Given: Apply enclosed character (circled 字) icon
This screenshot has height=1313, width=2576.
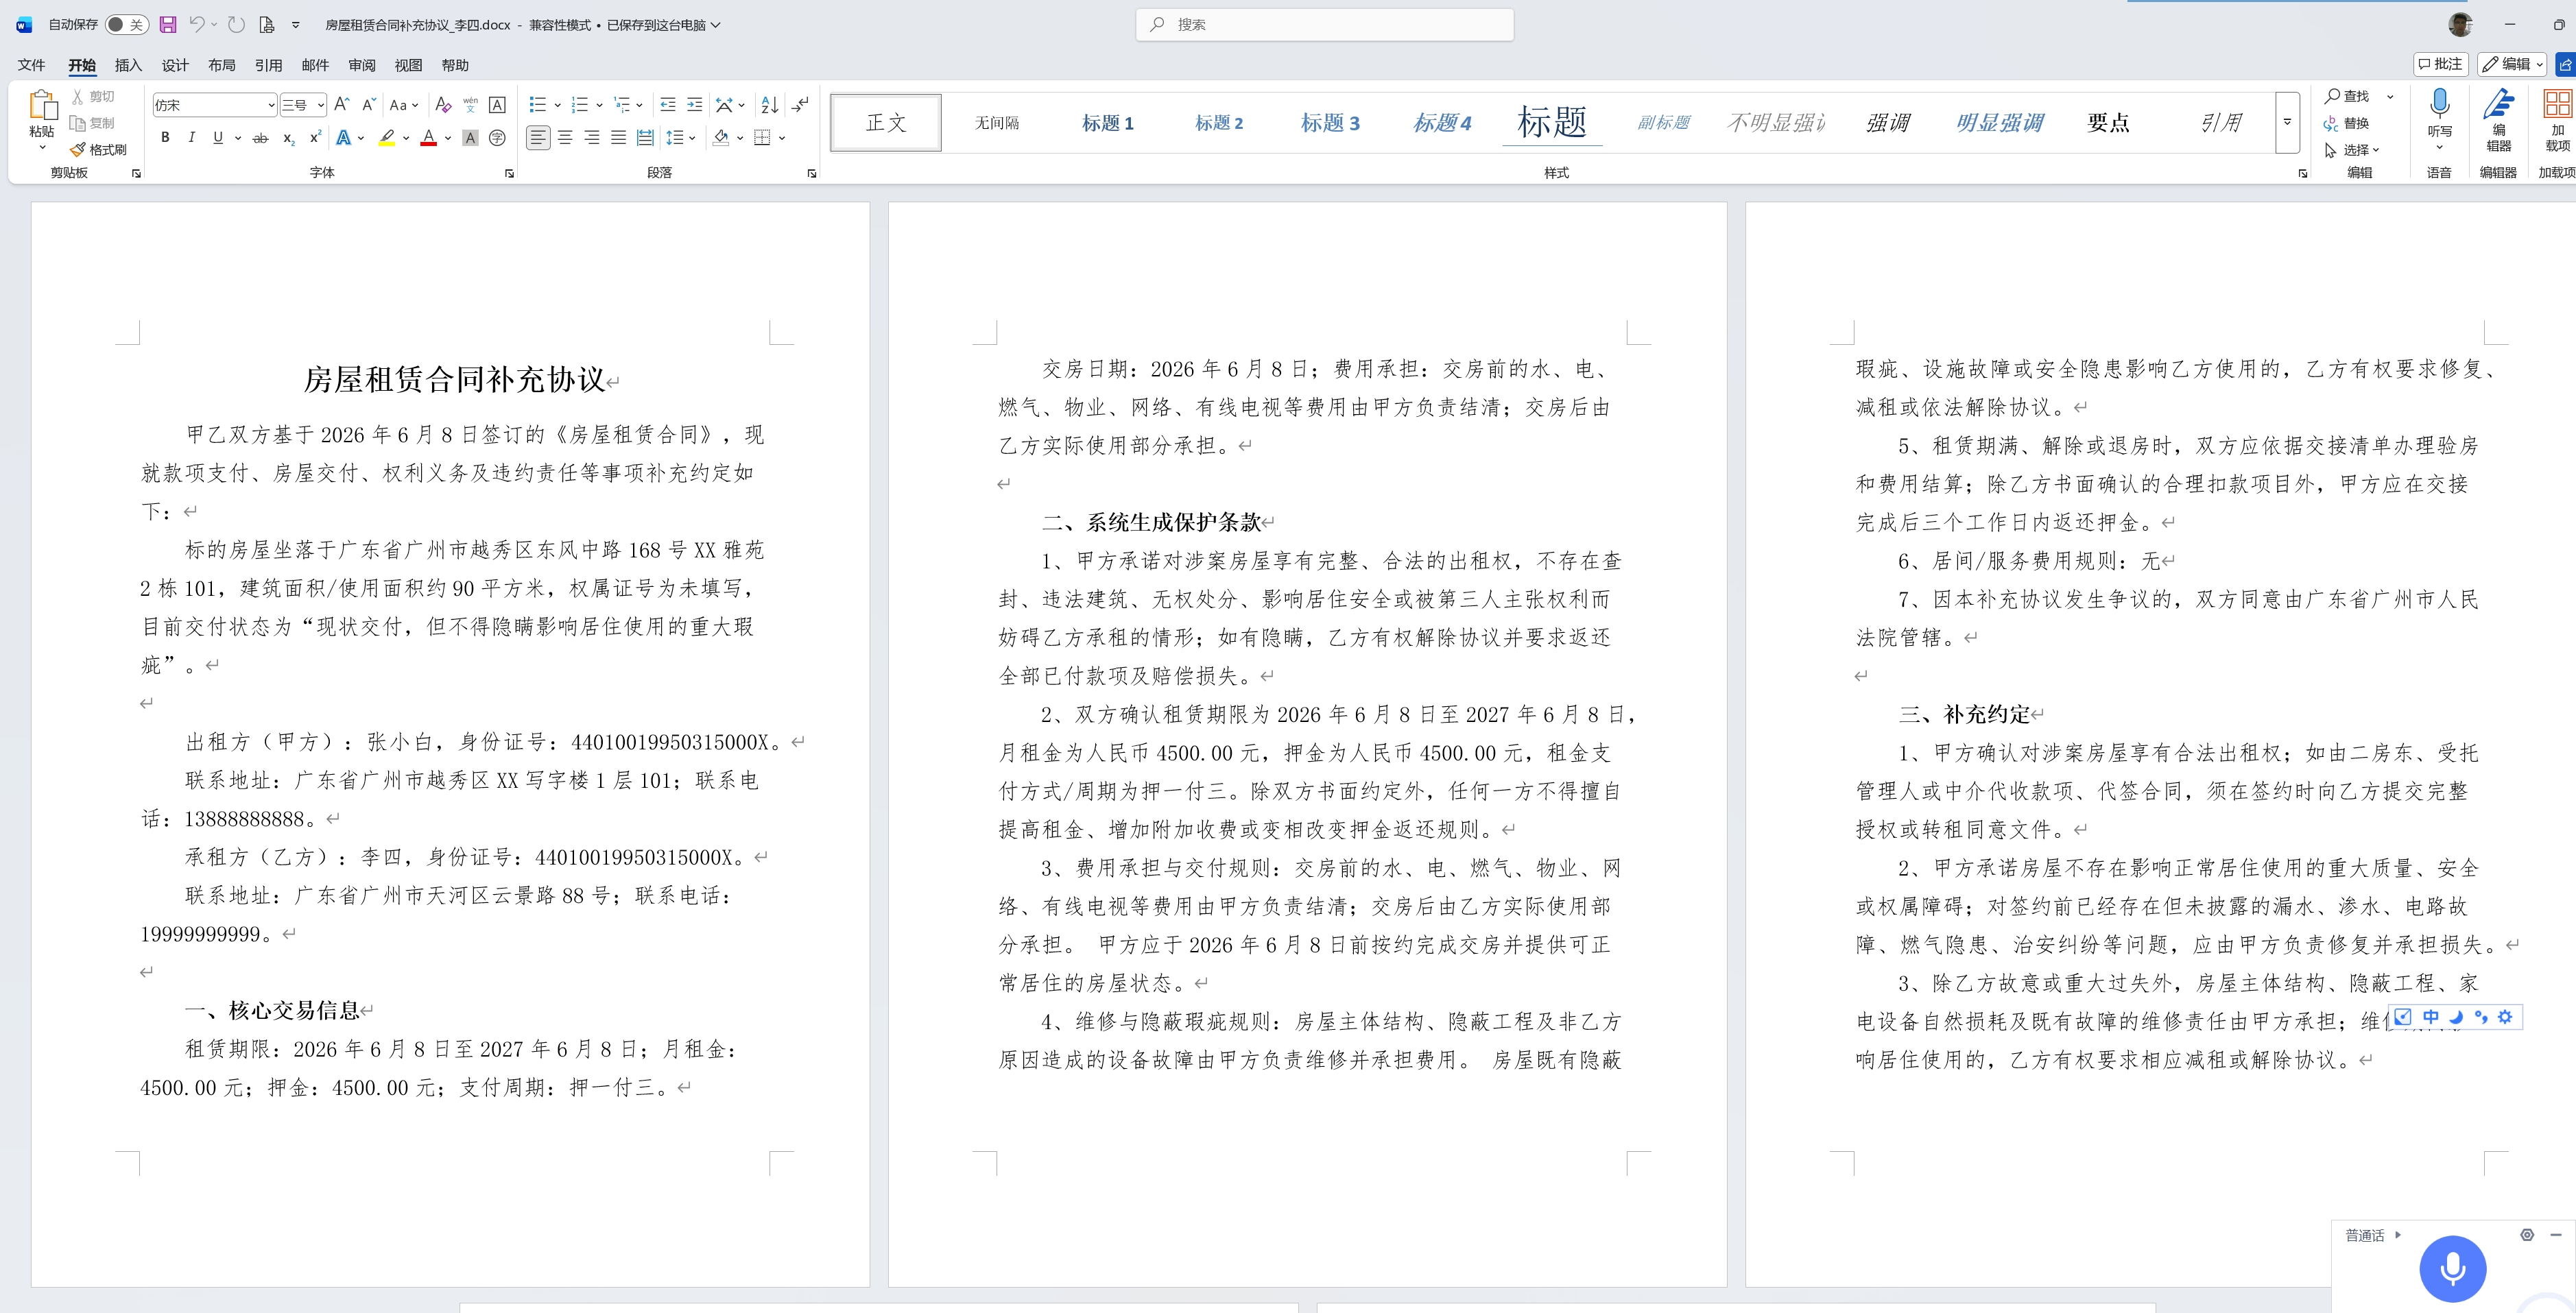Looking at the screenshot, I should (x=497, y=138).
